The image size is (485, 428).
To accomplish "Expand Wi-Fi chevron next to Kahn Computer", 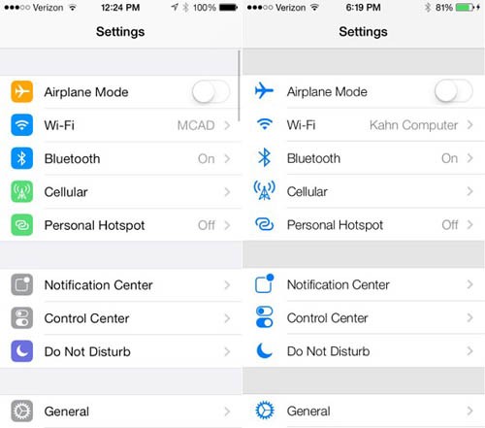I will (470, 125).
